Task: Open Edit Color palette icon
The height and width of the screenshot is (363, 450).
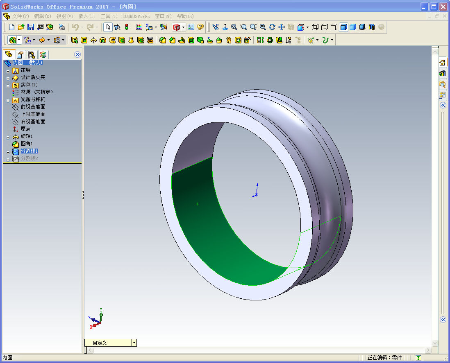Action: (x=139, y=27)
